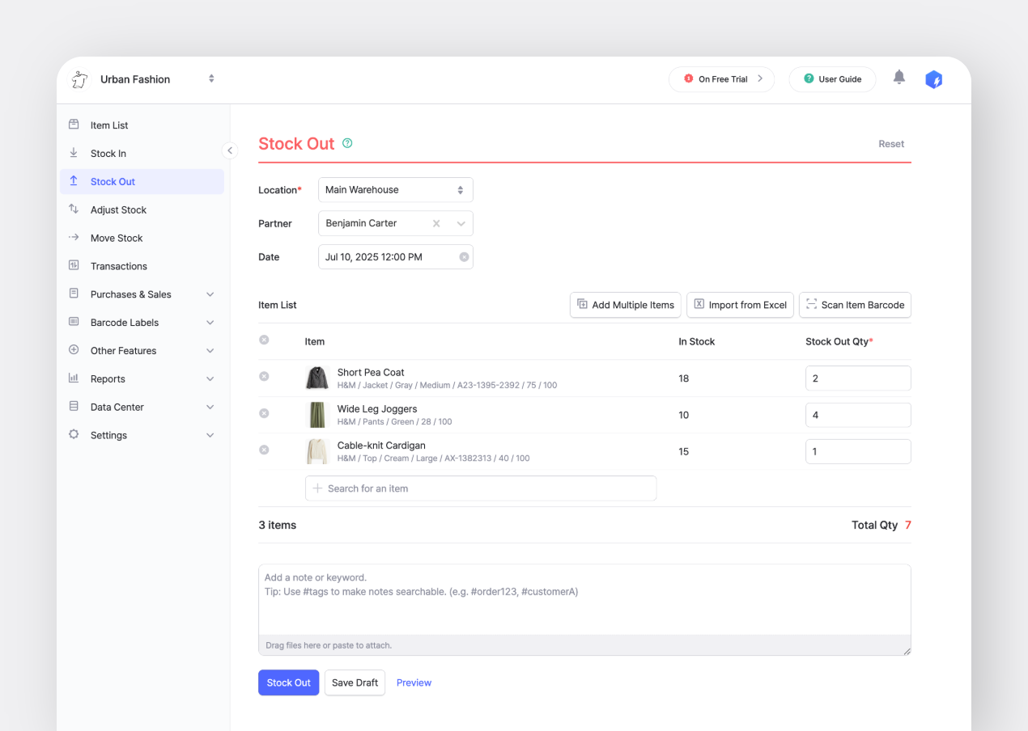Open the Location dropdown for Main Warehouse
Screen dimensions: 1028x731
click(395, 190)
